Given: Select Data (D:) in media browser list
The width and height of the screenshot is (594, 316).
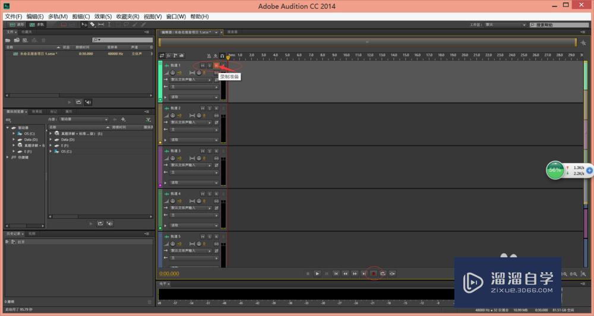Looking at the screenshot, I should coord(68,139).
